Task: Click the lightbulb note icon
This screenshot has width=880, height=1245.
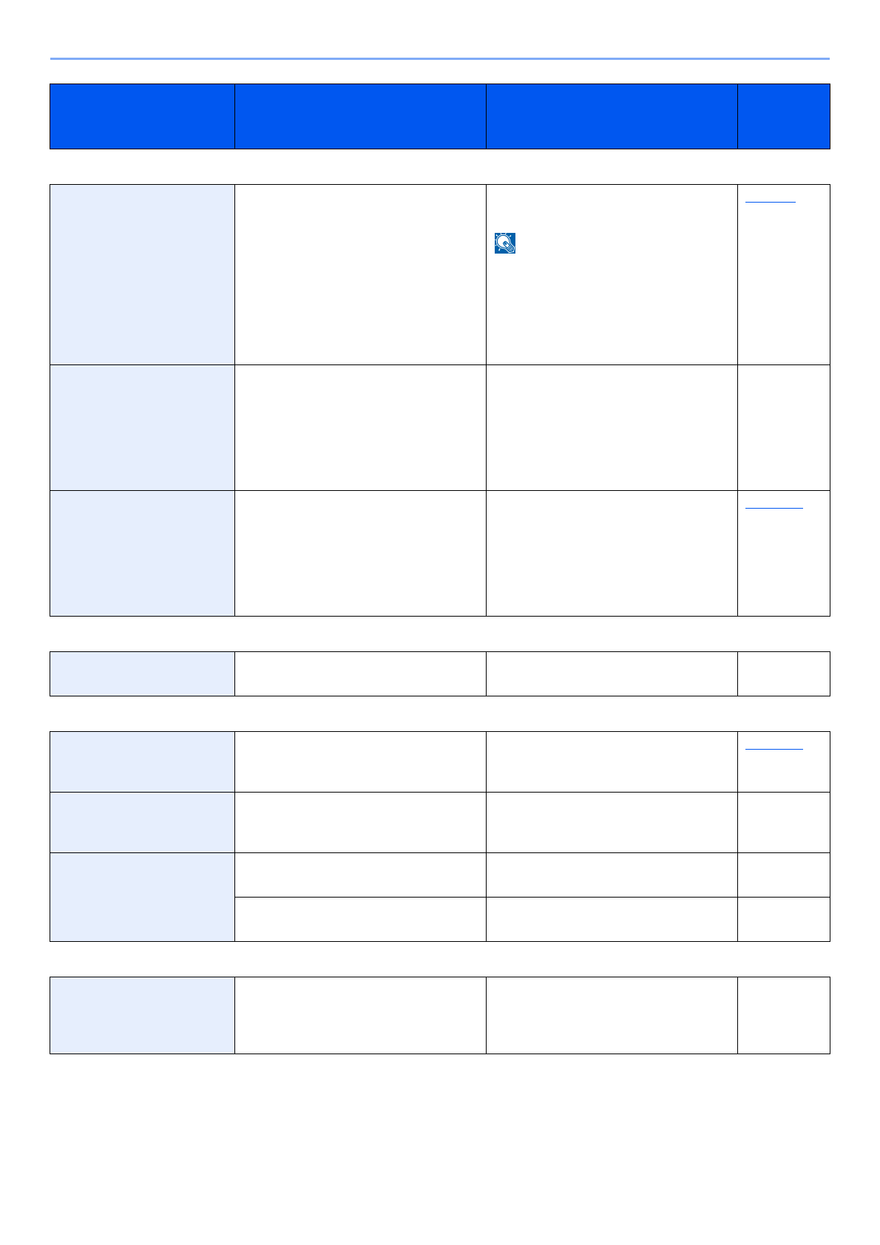Action: coord(504,243)
